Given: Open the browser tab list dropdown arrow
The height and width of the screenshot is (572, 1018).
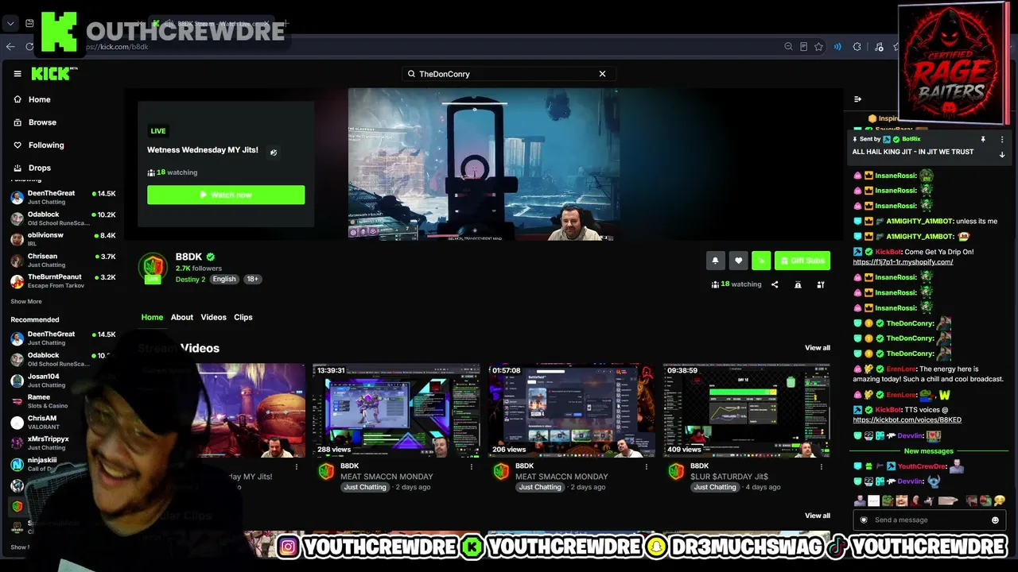Looking at the screenshot, I should (x=10, y=24).
